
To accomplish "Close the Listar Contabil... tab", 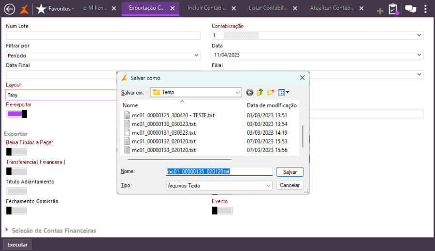I will coord(295,8).
